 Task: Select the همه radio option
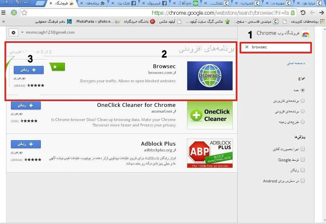pos(303,90)
